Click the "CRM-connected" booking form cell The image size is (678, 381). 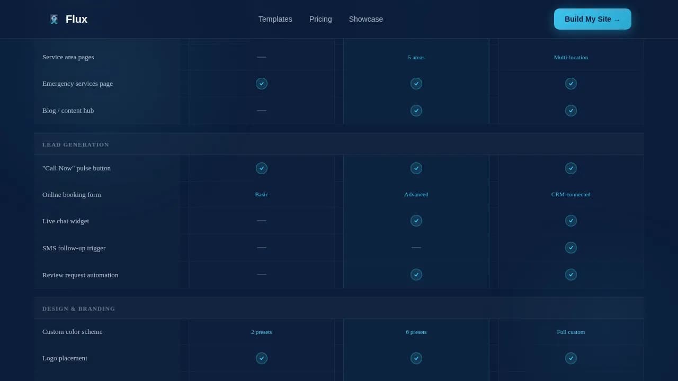click(571, 194)
